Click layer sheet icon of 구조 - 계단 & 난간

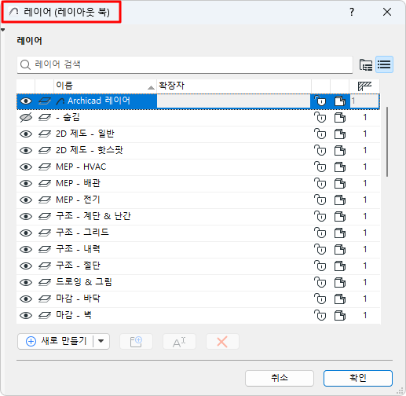click(45, 217)
